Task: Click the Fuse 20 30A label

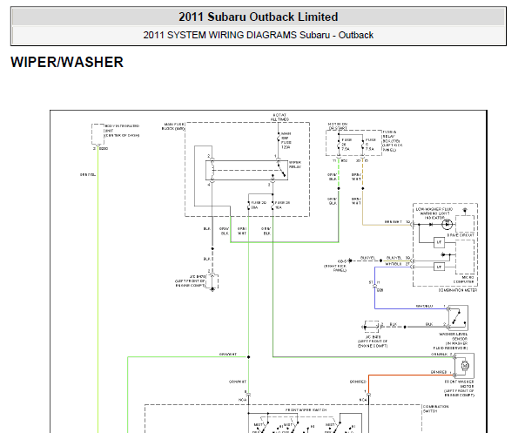Action: tap(259, 205)
